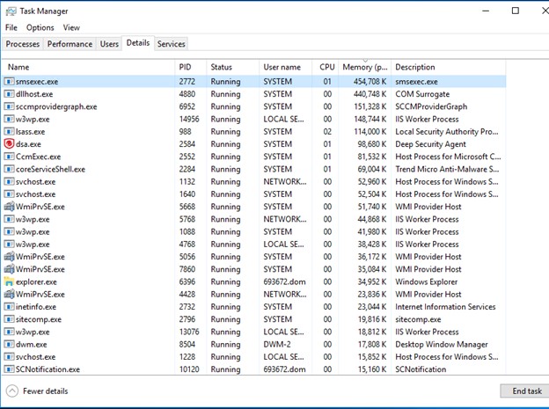Viewport: 549px width, 409px height.
Task: Click the WmiPrvSE.exe icon for PID 5668
Action: click(x=9, y=207)
